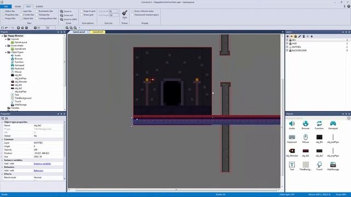Collapse the Object types folder
Viewport: 351px width, 197px height.
pos(6,52)
